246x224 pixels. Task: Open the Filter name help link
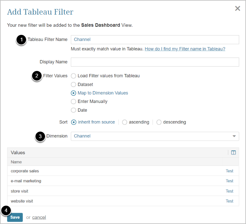[x=185, y=49]
